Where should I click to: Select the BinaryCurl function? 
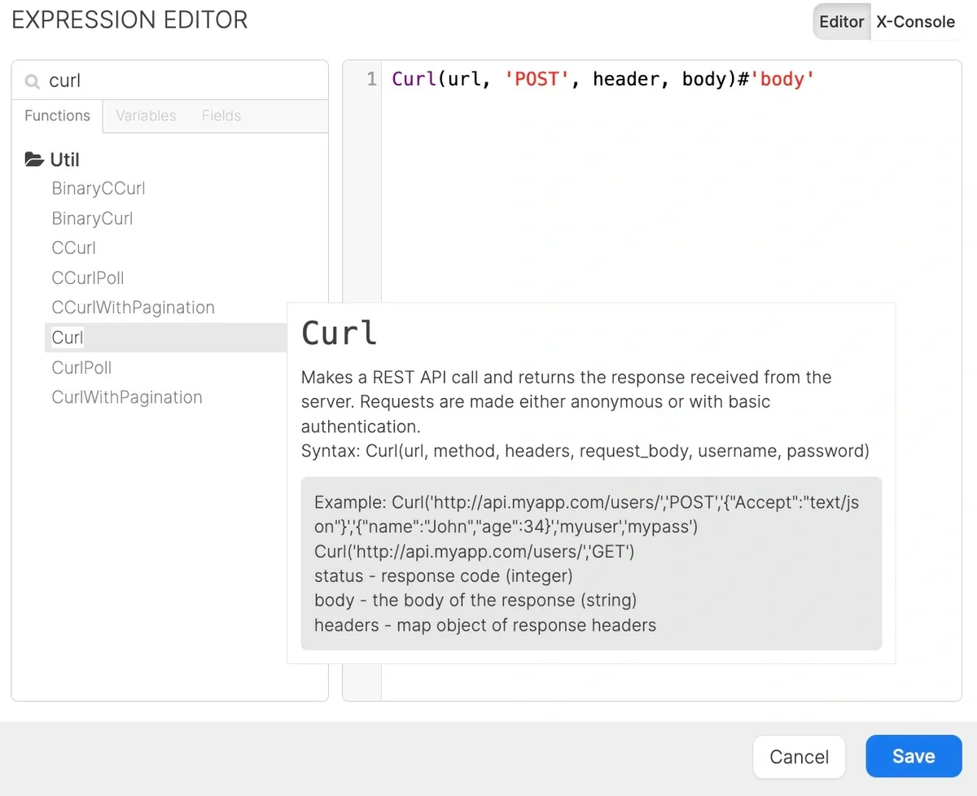[x=92, y=218]
